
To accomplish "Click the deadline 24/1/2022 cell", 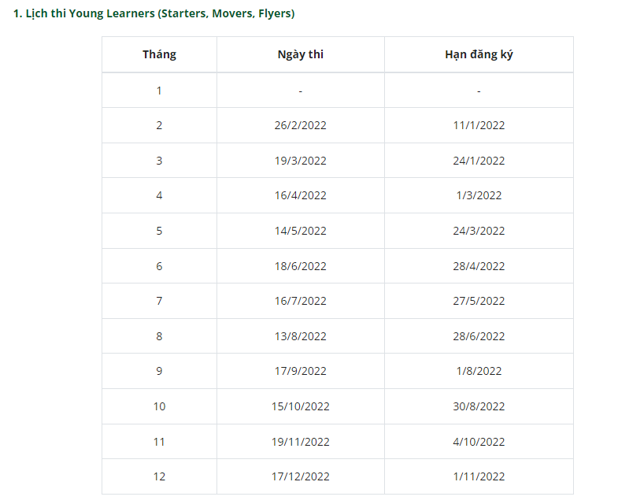I will click(479, 161).
